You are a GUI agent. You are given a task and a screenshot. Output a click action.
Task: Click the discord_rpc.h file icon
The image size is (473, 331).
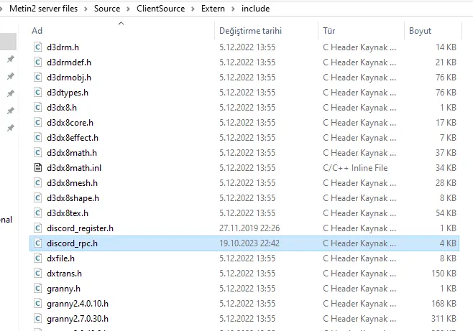pyautogui.click(x=39, y=243)
